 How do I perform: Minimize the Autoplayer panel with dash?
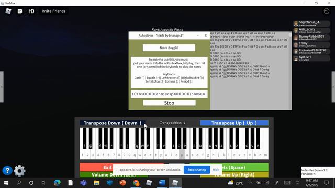click(x=198, y=36)
